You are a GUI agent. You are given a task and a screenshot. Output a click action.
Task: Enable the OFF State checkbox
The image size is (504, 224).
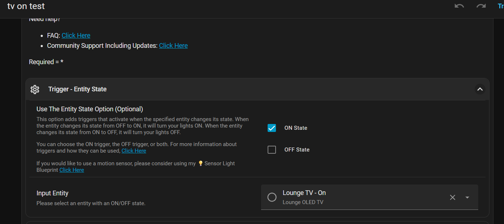(272, 150)
